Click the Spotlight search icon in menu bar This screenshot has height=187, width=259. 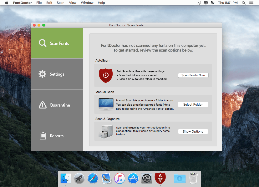(x=243, y=3)
